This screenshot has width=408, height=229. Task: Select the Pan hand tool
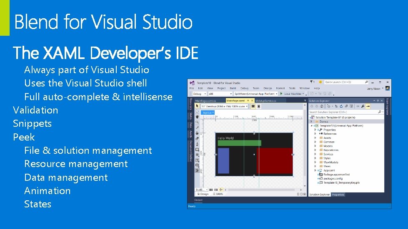197,117
